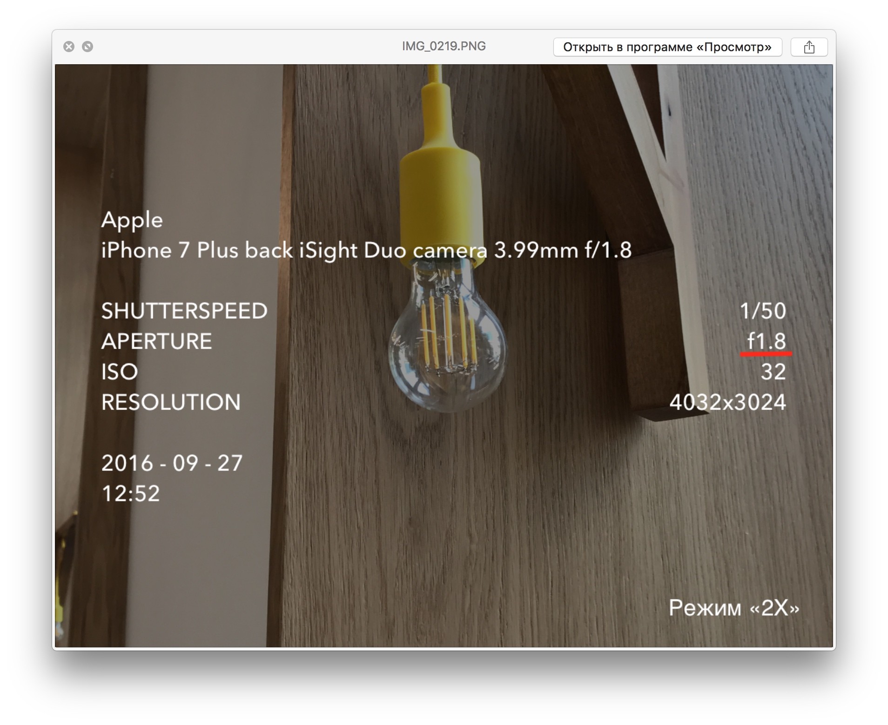
Task: Click the full-screen icon beside the close button
Action: pos(87,47)
